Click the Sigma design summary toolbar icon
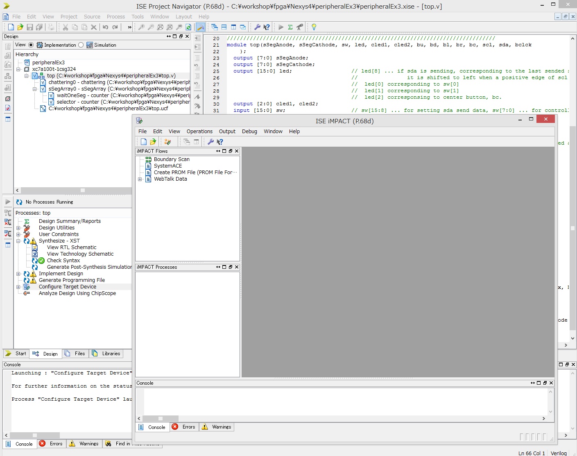Screen dimensions: 577x456 290,27
